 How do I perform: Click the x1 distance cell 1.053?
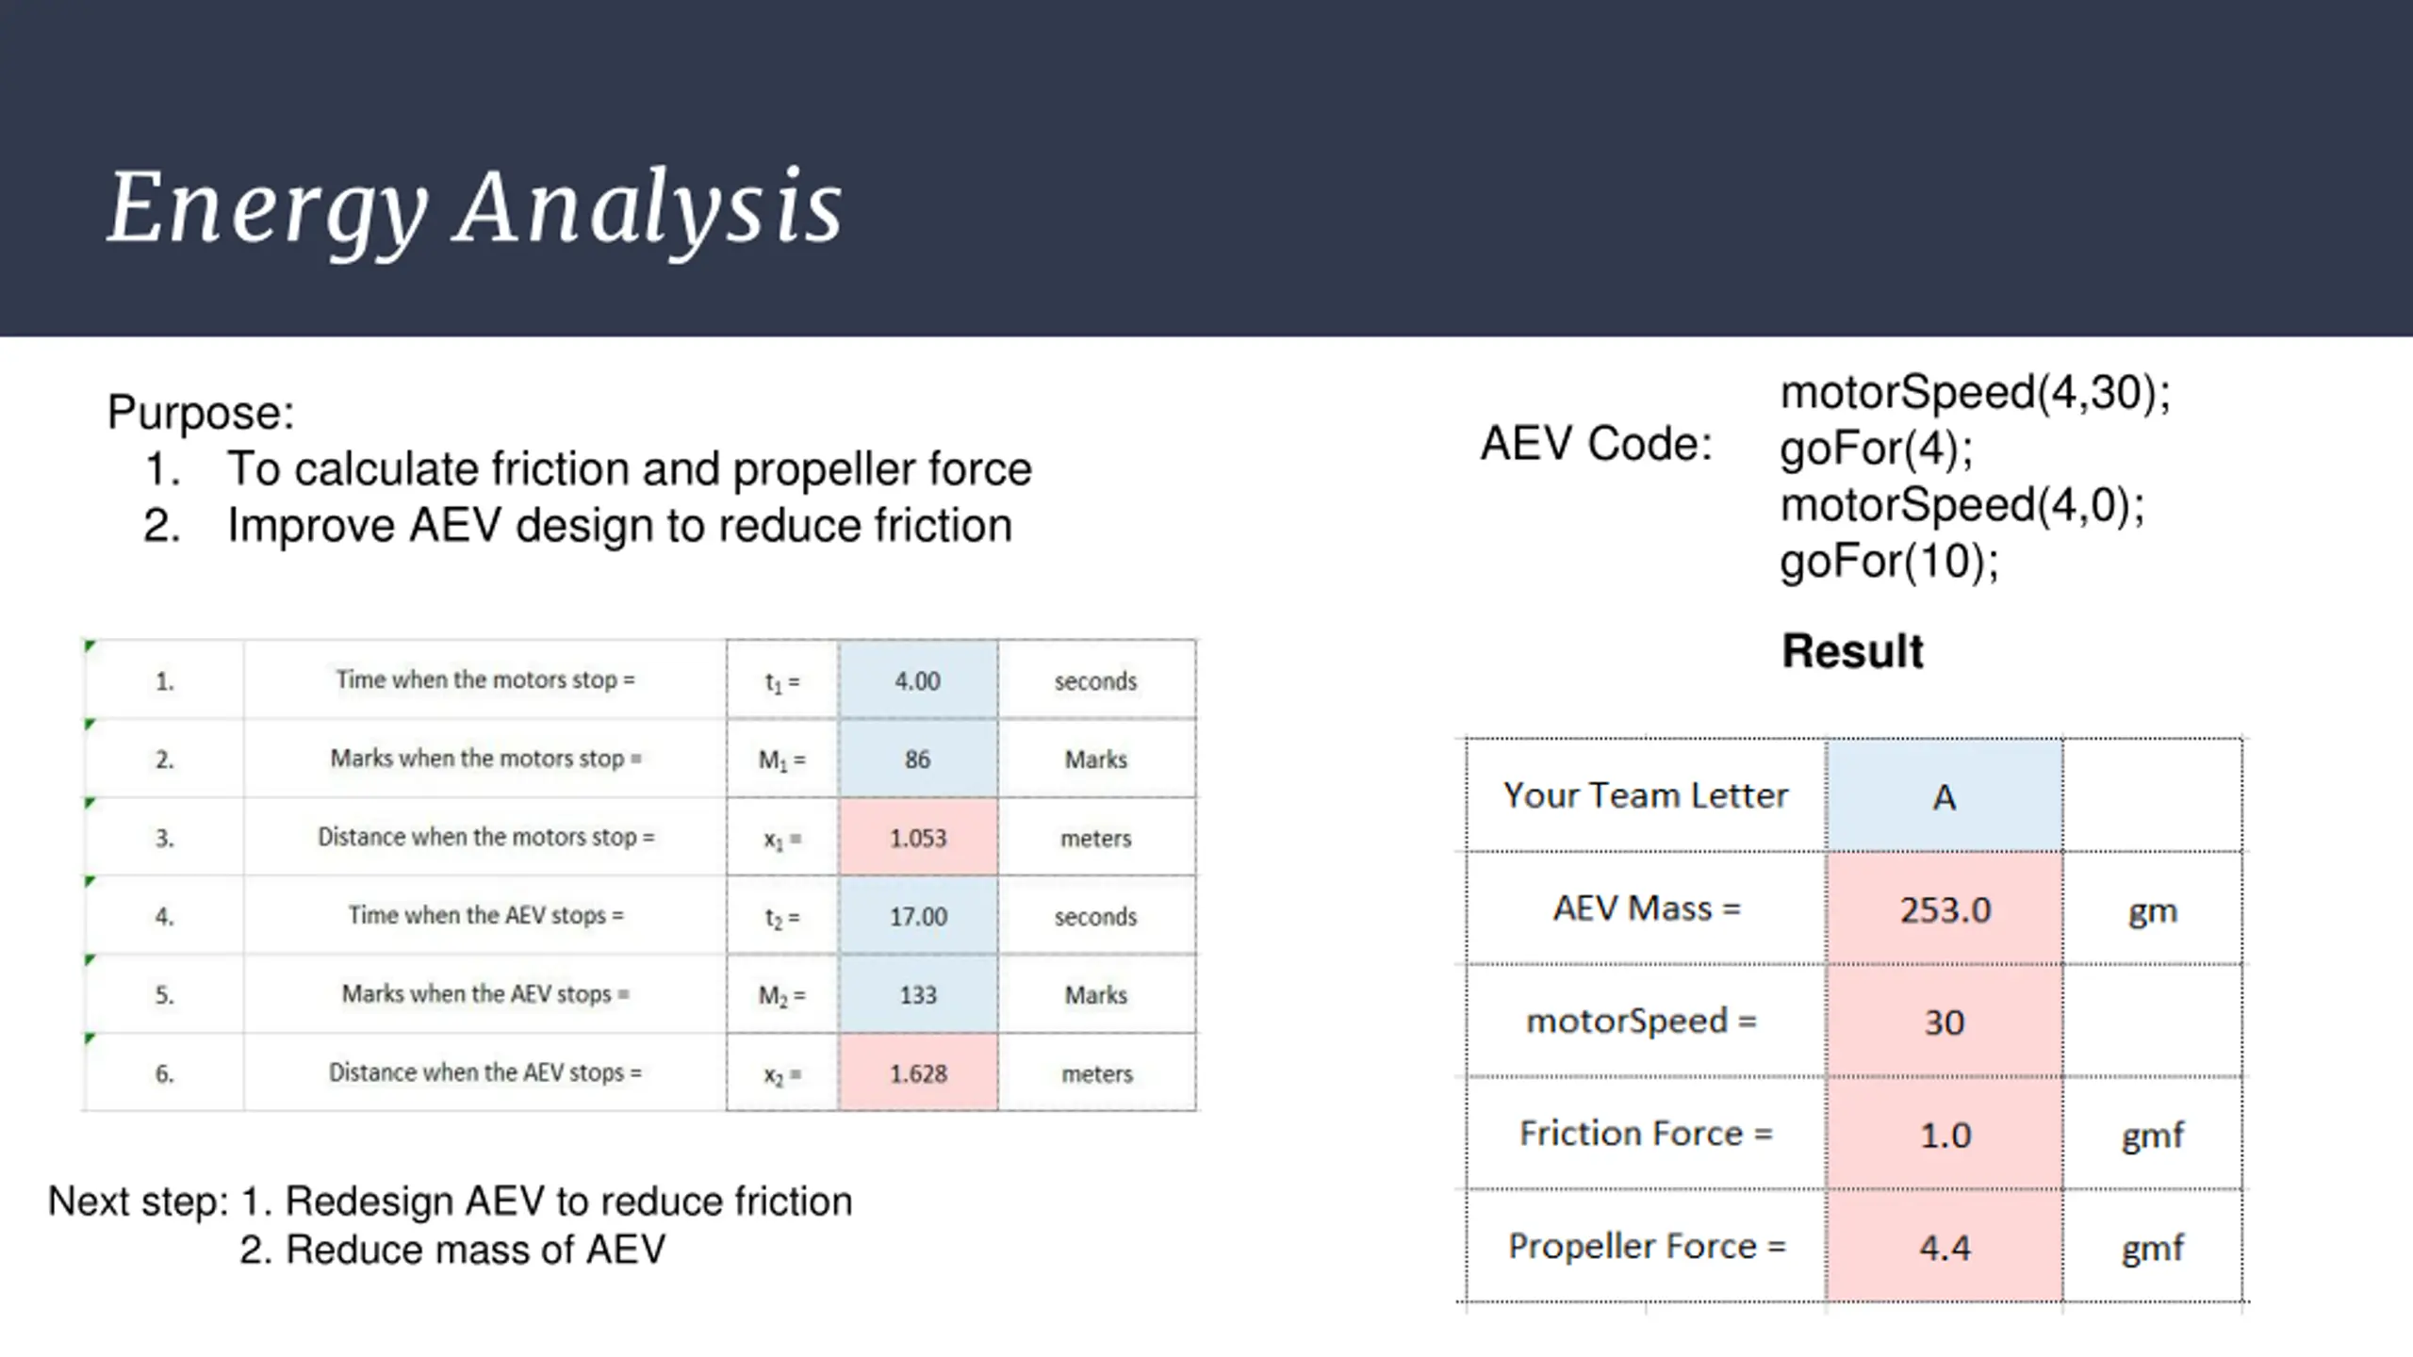click(918, 838)
